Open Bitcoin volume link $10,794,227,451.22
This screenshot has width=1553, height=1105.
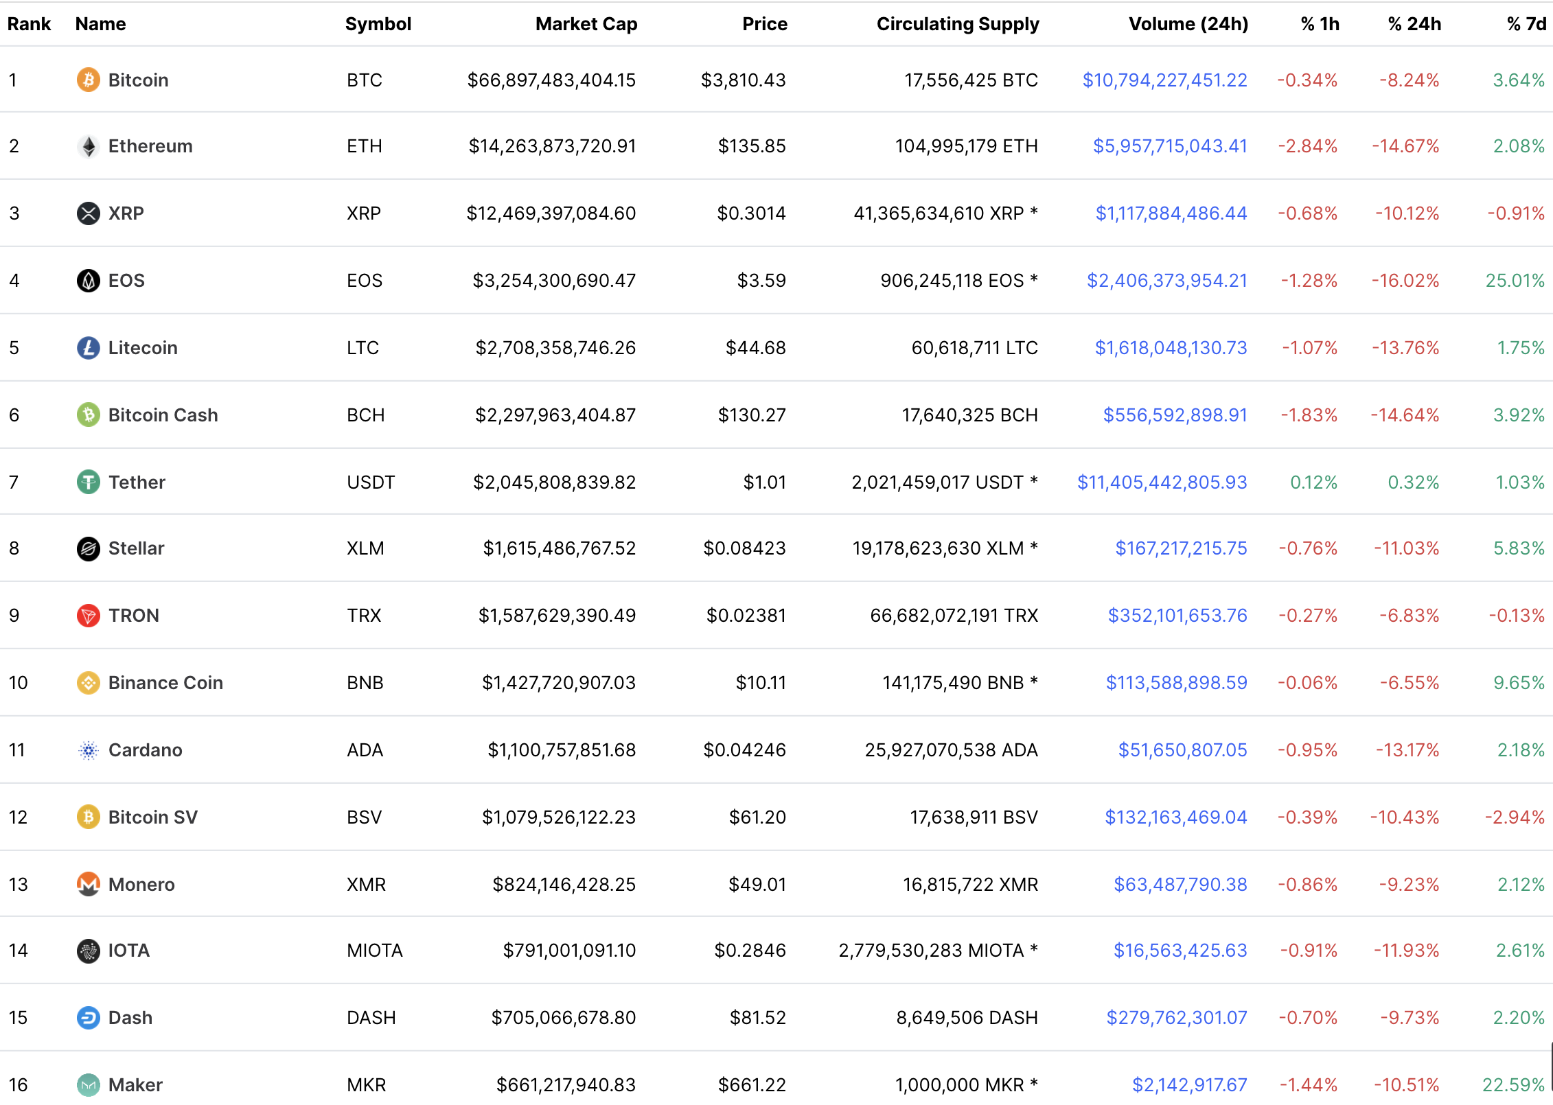tap(1164, 80)
